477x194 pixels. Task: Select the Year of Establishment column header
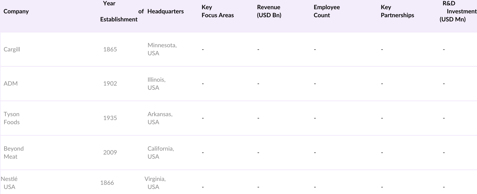coord(119,12)
